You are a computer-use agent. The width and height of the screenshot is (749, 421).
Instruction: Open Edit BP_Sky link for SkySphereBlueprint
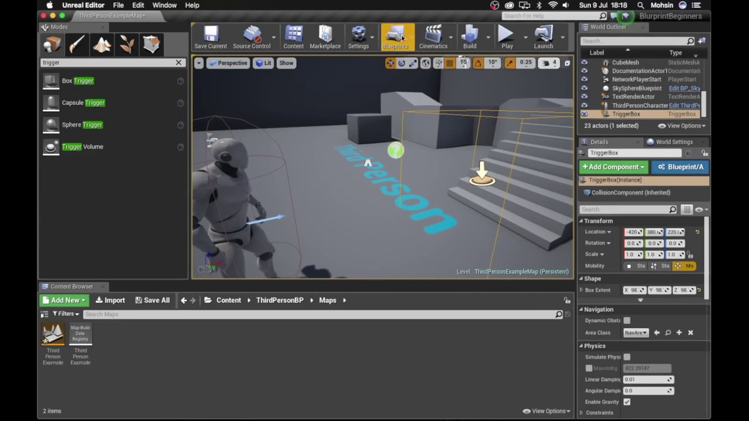684,88
